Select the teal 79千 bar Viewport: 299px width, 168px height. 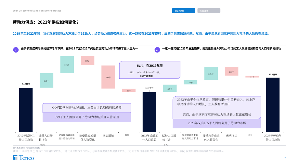[x=190, y=82]
